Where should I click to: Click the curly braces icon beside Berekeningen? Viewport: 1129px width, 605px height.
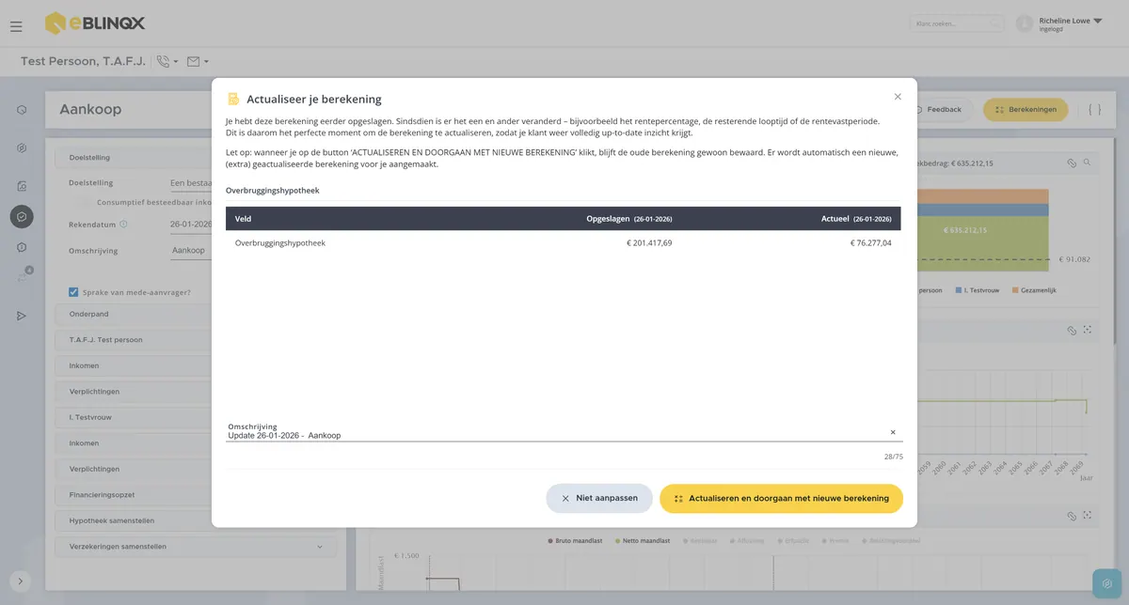pyautogui.click(x=1094, y=110)
